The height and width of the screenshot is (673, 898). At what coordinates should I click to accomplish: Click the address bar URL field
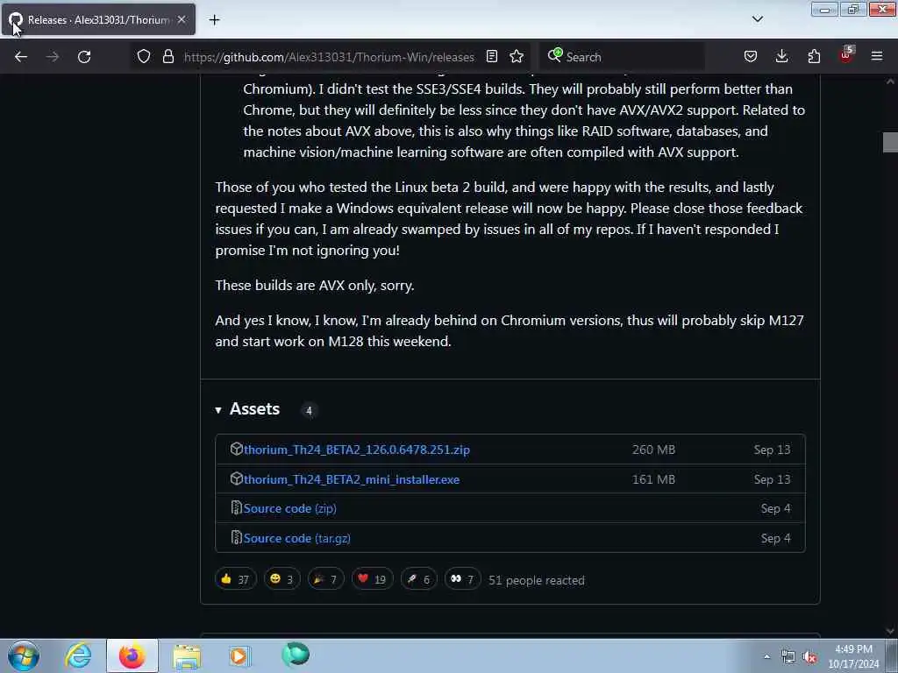coord(329,57)
